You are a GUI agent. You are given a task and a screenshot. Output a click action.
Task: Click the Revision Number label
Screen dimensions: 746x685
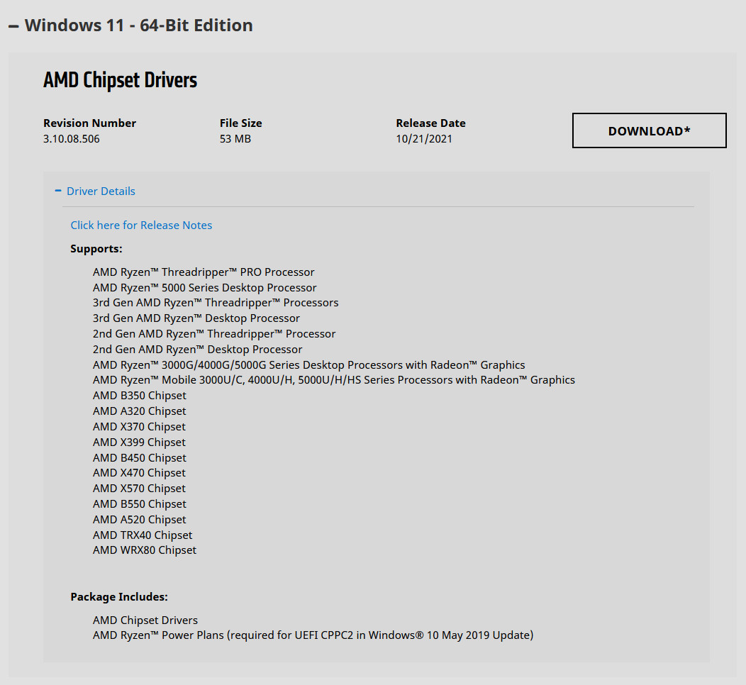pyautogui.click(x=89, y=123)
